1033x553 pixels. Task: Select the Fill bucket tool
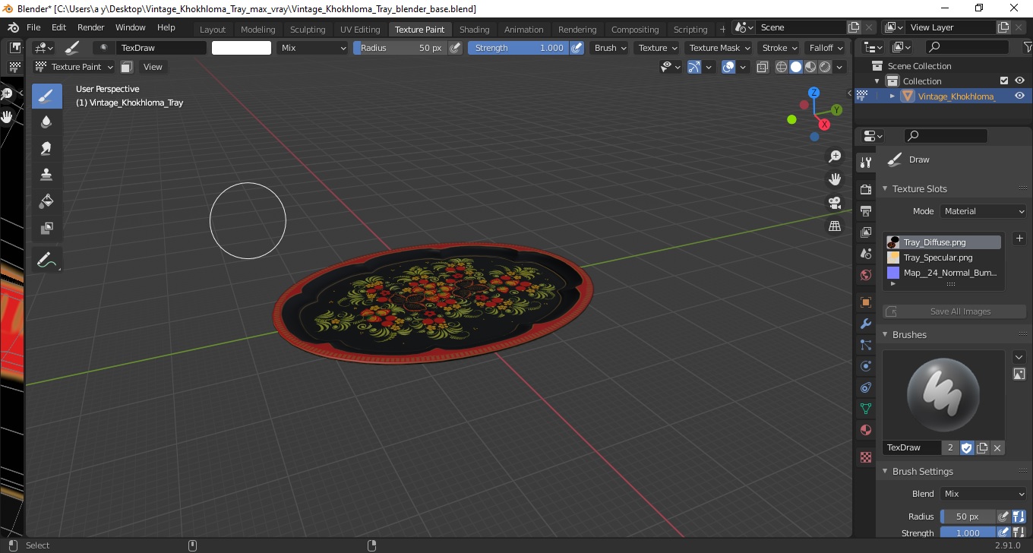(x=47, y=201)
